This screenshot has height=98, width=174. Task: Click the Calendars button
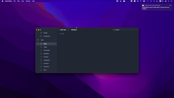(x=74, y=30)
